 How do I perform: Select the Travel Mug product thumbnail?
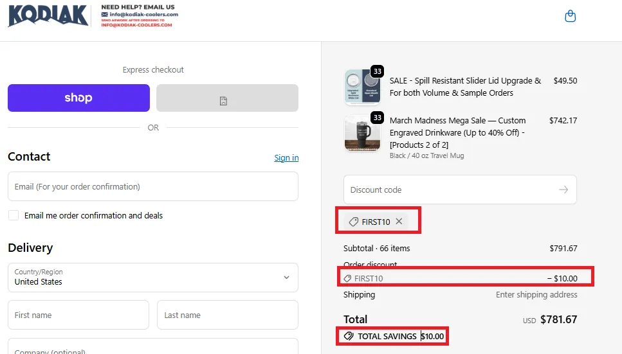(x=362, y=134)
